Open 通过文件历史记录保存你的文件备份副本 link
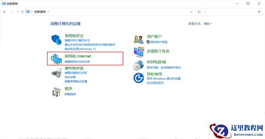This screenshot has height=139, width=265. click(90, 45)
